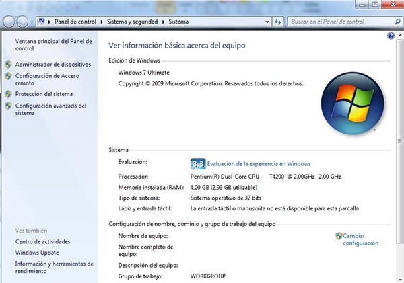Click shield icon beside Configuración avanzada del sistema
Screen dimensions: 404x283
coord(8,106)
